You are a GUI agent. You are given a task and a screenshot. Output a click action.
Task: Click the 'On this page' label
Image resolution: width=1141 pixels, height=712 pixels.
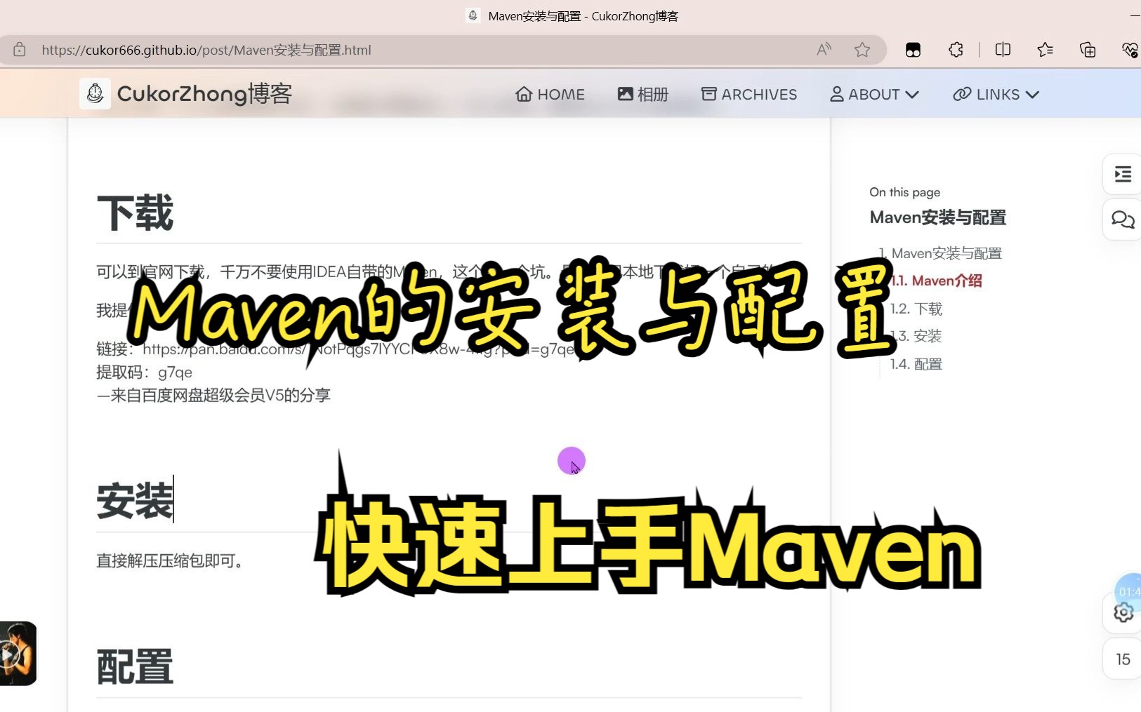pos(904,192)
